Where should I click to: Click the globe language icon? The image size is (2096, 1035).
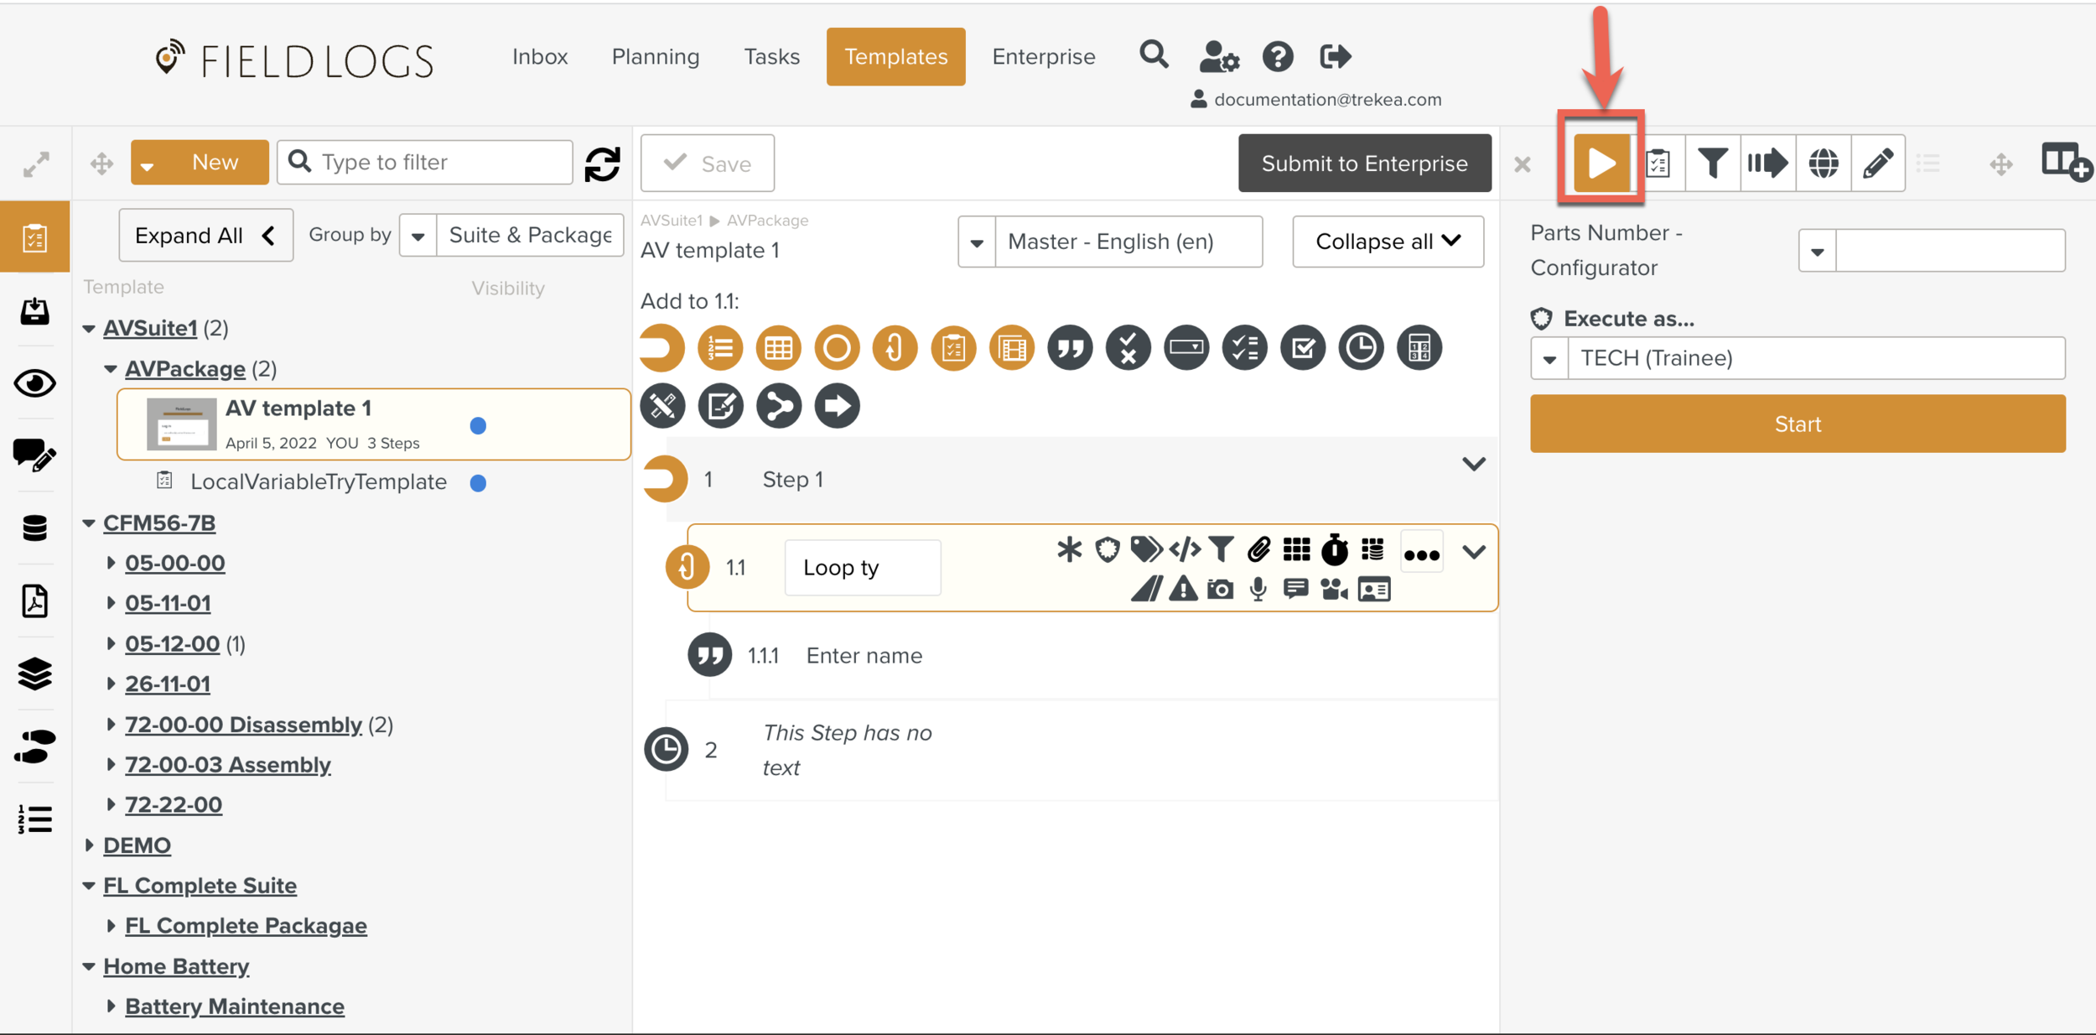[1823, 163]
